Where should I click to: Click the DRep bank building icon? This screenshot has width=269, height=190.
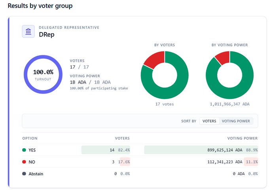point(28,31)
